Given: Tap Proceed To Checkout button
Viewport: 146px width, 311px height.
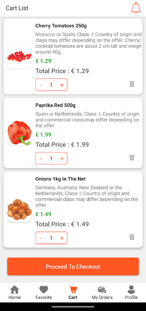Looking at the screenshot, I should click(x=73, y=266).
